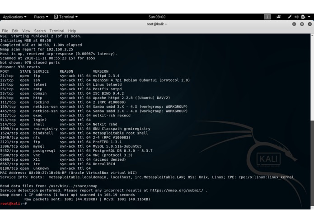Click 'Linux telnetd' version text
The image size is (314, 223).
[x=107, y=84]
